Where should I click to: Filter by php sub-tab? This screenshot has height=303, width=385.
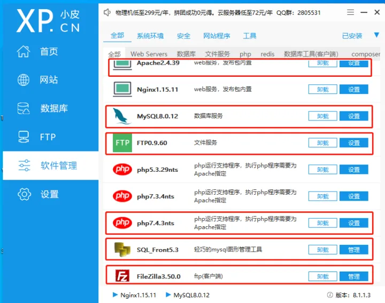click(x=245, y=54)
